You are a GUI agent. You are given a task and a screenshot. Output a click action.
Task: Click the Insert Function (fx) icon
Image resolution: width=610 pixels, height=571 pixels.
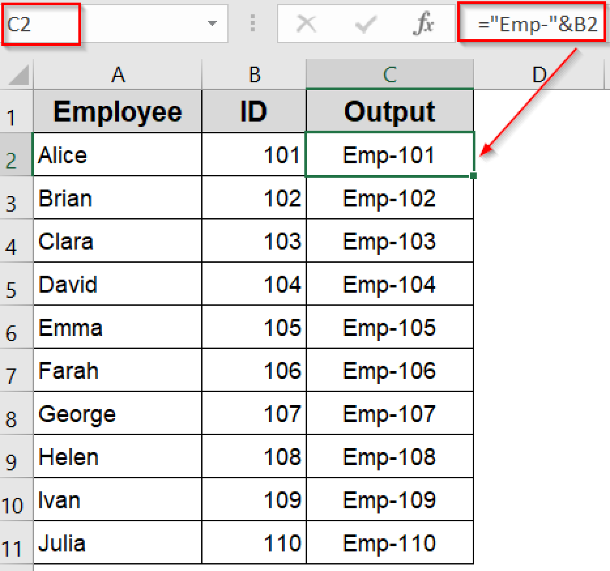click(x=423, y=24)
